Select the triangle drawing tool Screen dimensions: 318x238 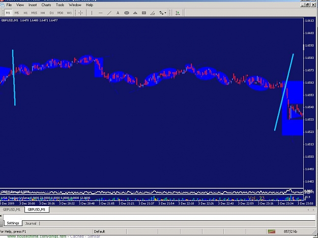pos(135,13)
